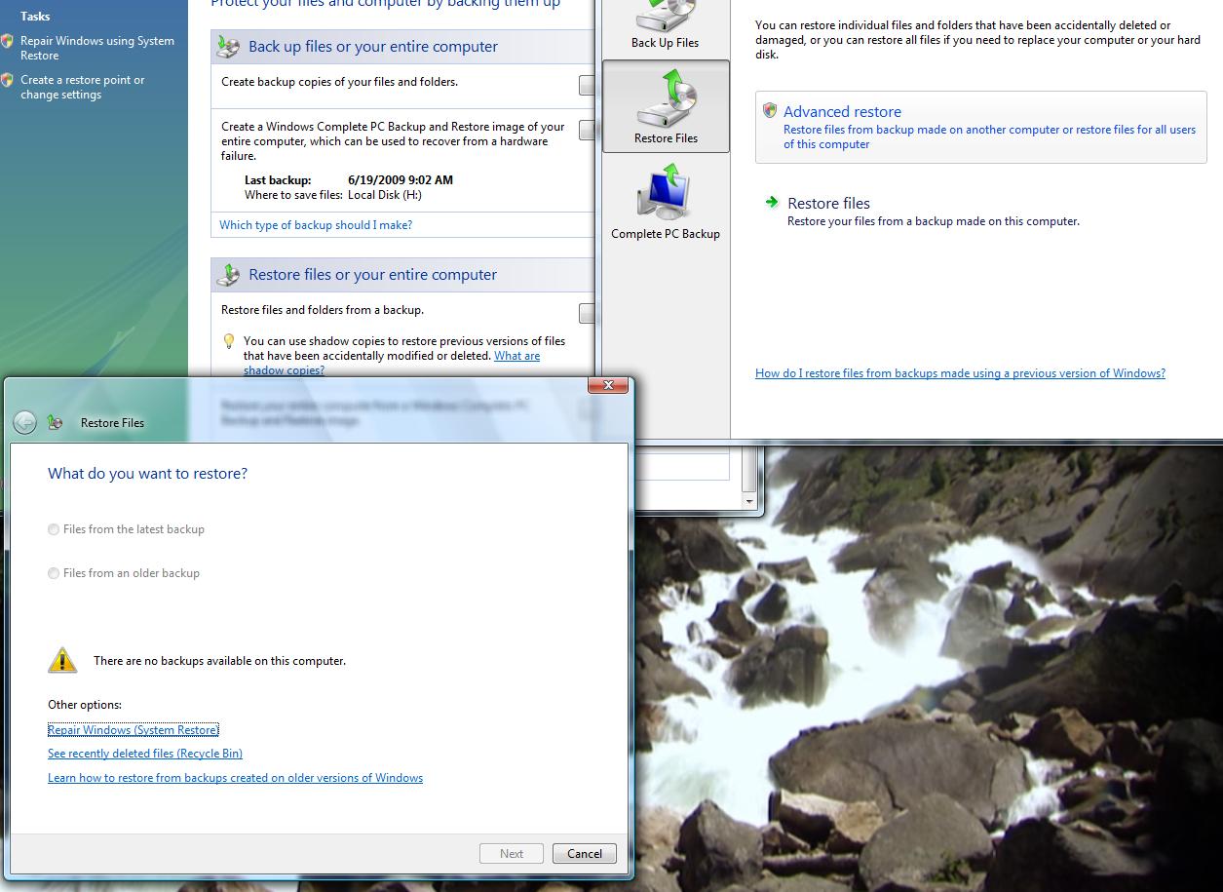1223x892 pixels.
Task: Close the Restore Files dialog window
Action: tap(608, 385)
